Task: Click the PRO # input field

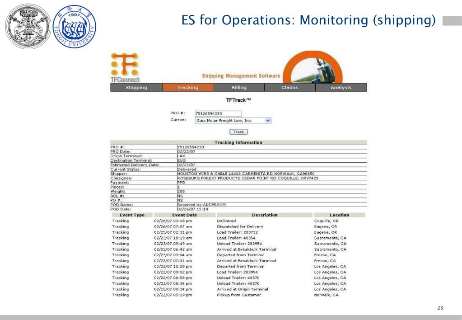Action: 218,113
